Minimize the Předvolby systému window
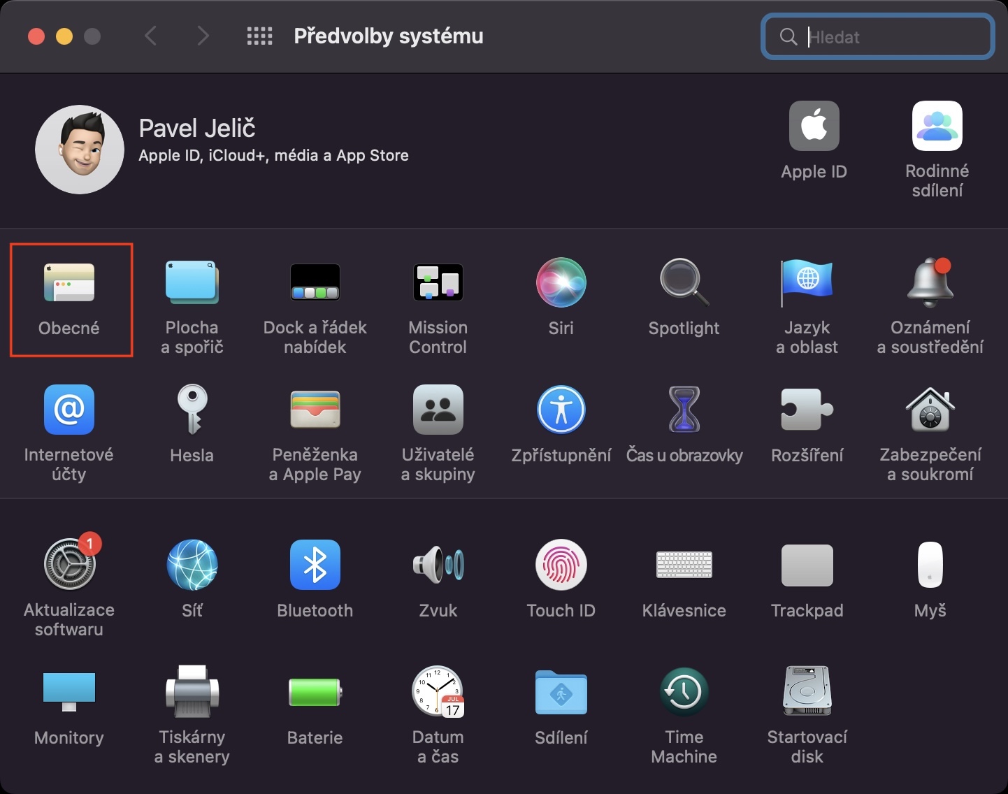The image size is (1008, 794). pyautogui.click(x=64, y=36)
